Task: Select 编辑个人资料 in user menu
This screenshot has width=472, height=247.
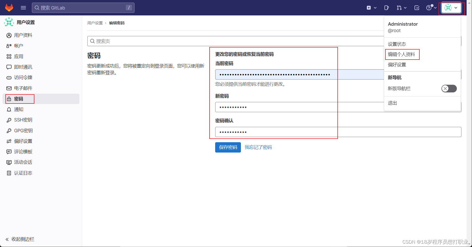Action: [422, 54]
